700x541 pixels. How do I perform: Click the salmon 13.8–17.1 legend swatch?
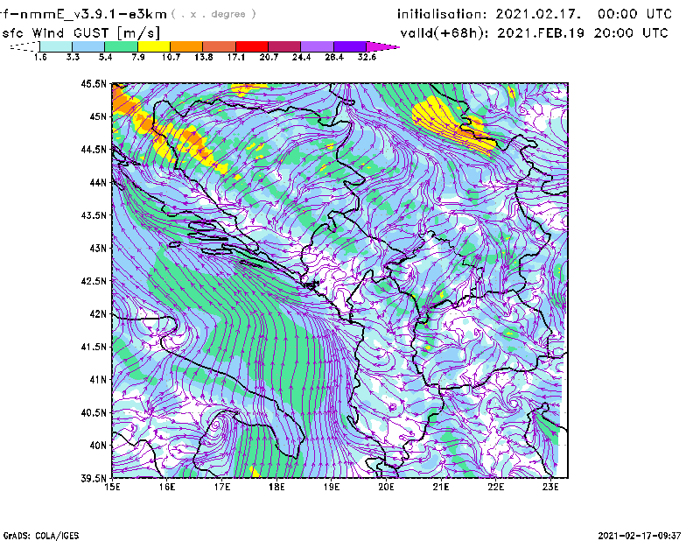point(220,46)
